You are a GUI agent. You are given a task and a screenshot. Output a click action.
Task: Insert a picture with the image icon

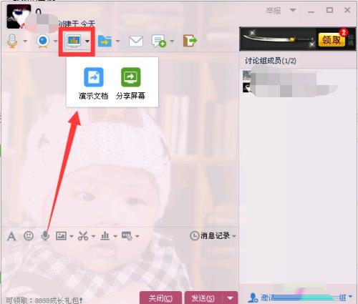point(61,236)
